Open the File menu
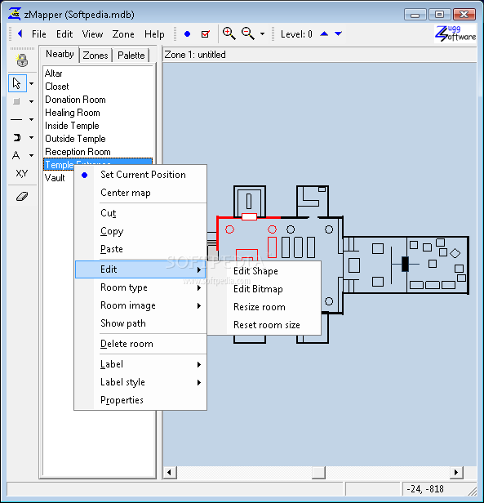The height and width of the screenshot is (503, 484). coord(39,34)
